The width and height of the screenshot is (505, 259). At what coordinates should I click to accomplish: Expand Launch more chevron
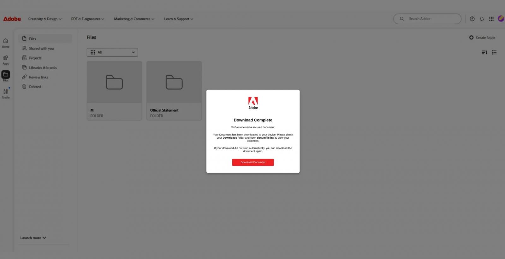coord(44,238)
